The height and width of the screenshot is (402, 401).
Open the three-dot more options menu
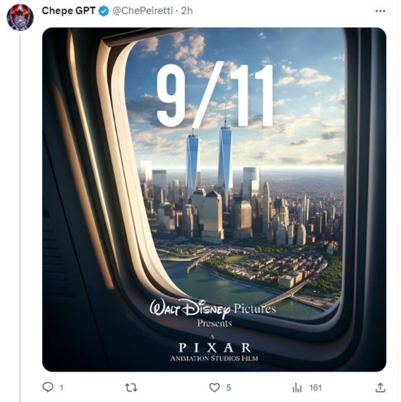click(x=380, y=11)
